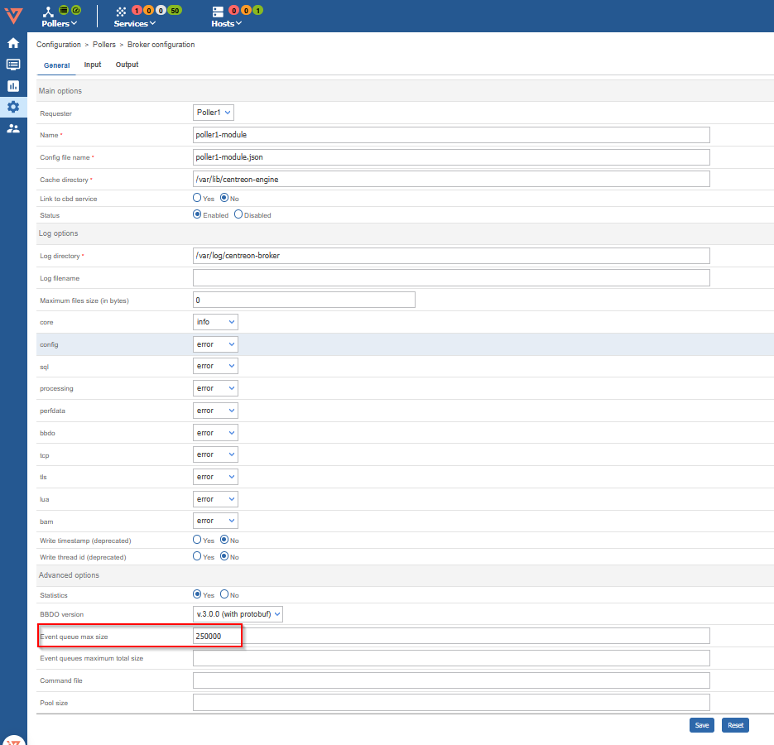Switch to the Output tab
This screenshot has width=774, height=745.
(x=127, y=65)
